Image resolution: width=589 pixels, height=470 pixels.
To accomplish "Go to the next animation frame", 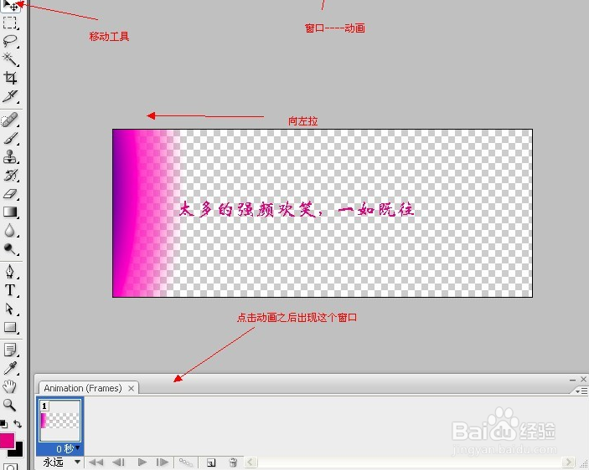I will (x=163, y=462).
